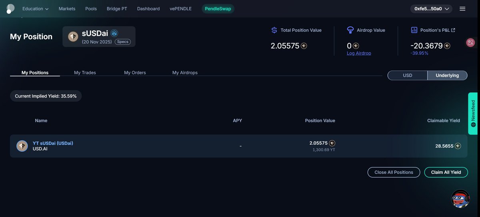The image size is (480, 217).
Task: Open the P&L external link icon
Action: (453, 30)
